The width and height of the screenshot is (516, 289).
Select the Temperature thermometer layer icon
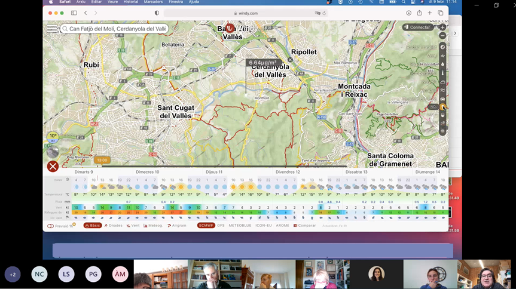tap(442, 73)
